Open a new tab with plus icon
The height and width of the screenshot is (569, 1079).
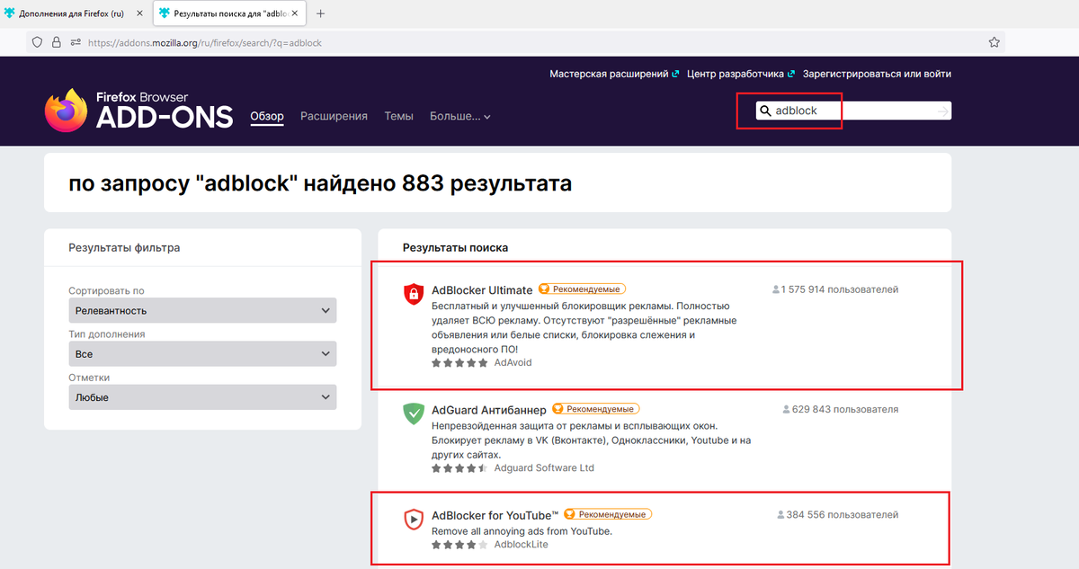[x=321, y=13]
